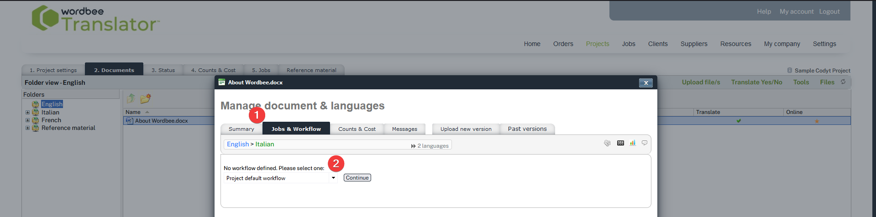
Task: Expand the French folder tree node
Action: [x=27, y=120]
